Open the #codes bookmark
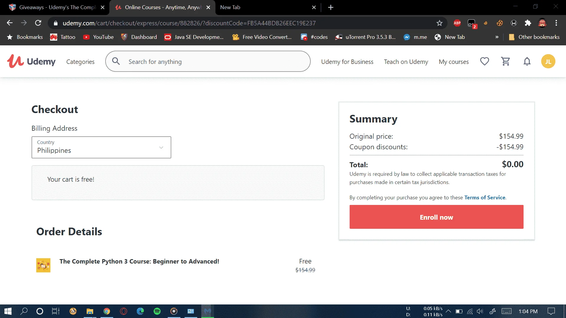Image resolution: width=566 pixels, height=318 pixels. point(314,37)
